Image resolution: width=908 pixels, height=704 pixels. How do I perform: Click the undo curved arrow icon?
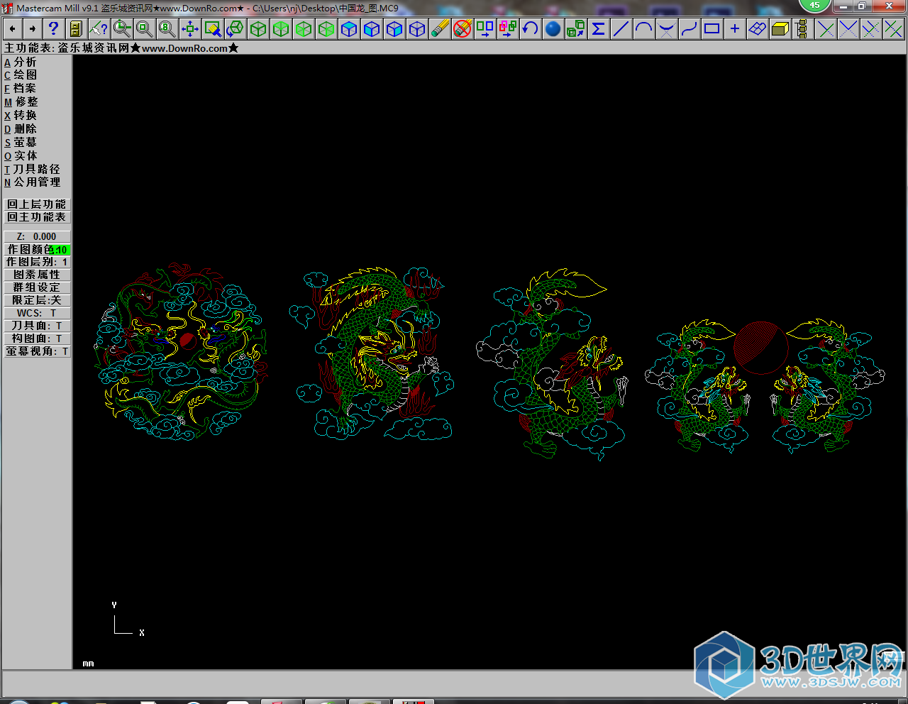531,28
